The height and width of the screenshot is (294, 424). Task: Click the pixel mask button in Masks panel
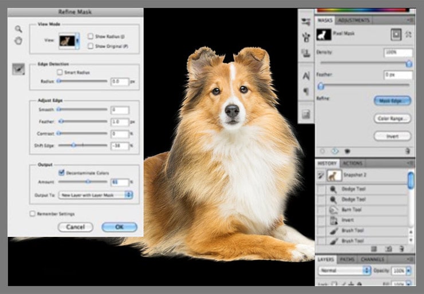click(x=395, y=35)
